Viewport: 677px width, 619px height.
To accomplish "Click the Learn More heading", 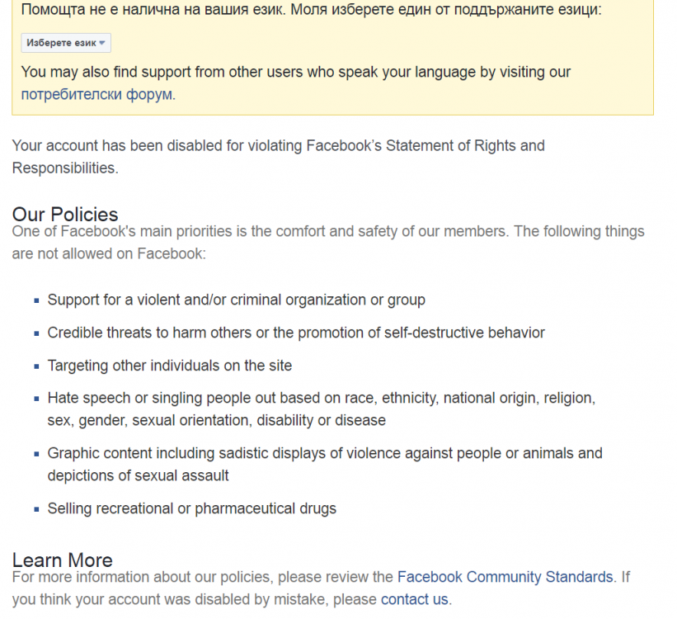I will (63, 560).
